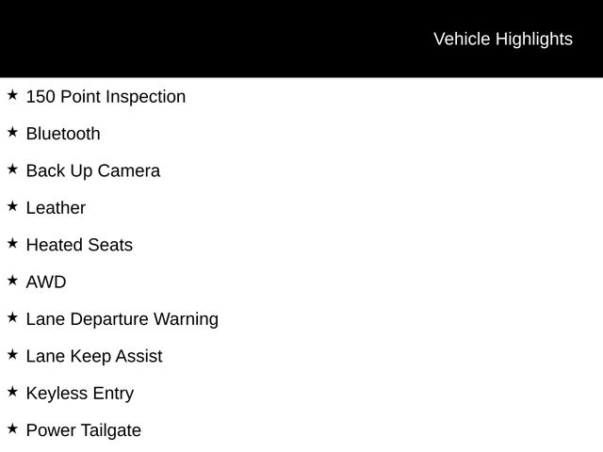Select the 150 Point Inspection text
The image size is (603, 452).
[106, 97]
